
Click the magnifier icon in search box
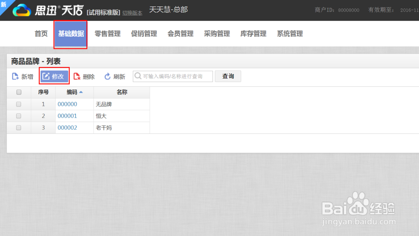[x=138, y=76]
